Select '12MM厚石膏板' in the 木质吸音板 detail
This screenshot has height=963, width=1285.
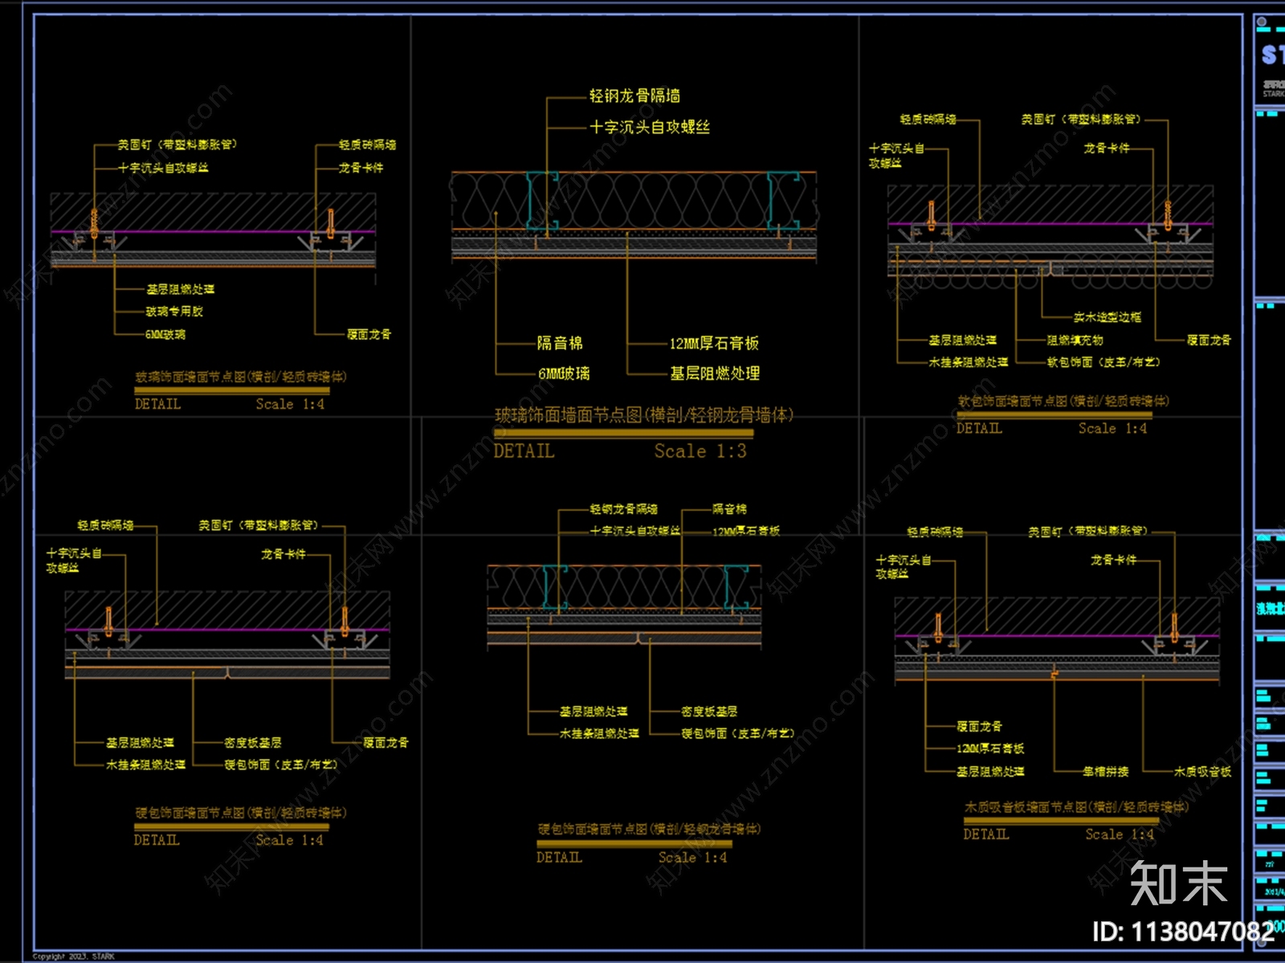pos(990,748)
